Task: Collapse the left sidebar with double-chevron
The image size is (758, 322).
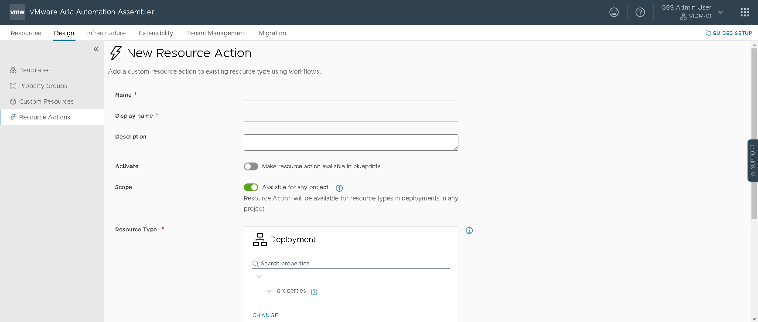Action: click(x=96, y=49)
